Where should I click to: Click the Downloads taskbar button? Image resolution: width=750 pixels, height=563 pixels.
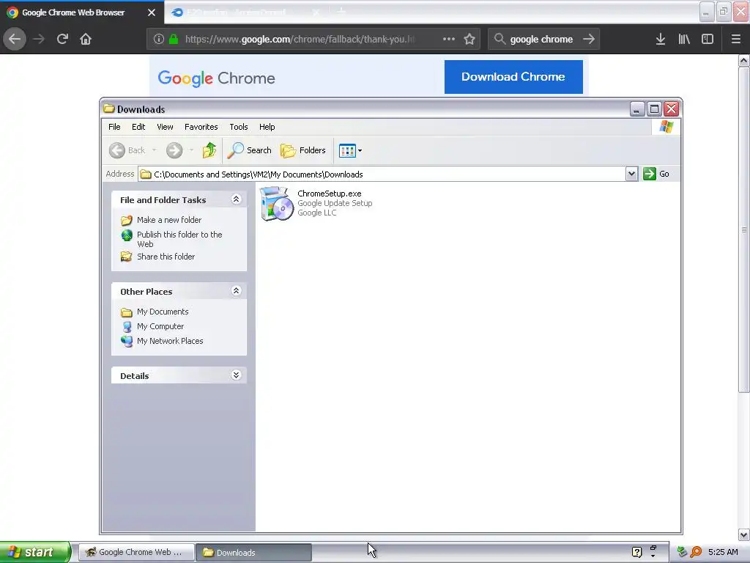pyautogui.click(x=254, y=552)
